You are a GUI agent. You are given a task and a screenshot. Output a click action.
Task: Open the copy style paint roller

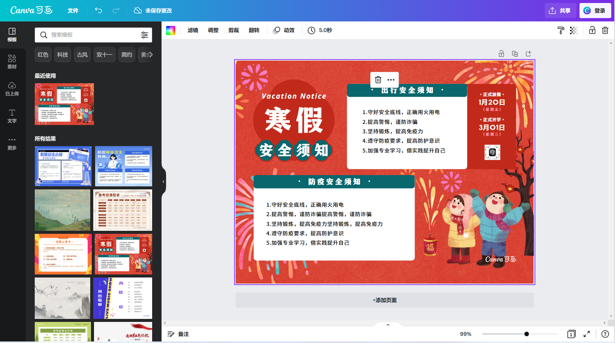(561, 30)
